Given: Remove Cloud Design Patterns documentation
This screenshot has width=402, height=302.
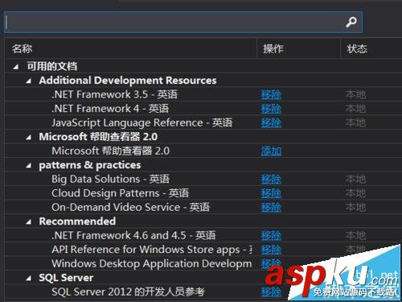Looking at the screenshot, I should point(271,193).
